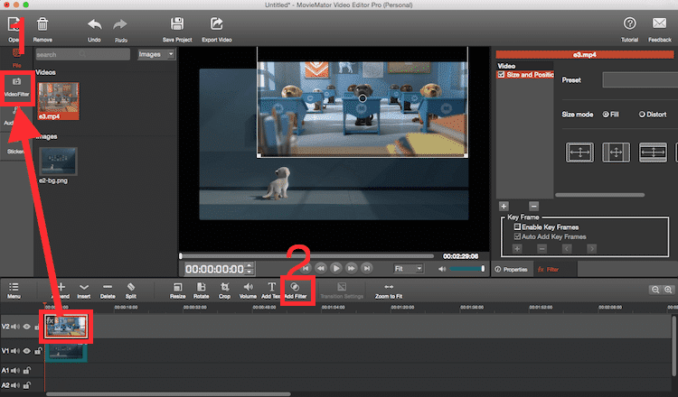Remove a key frame with minus button

541,248
